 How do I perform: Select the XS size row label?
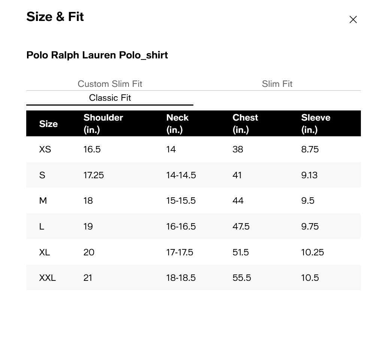pyautogui.click(x=45, y=149)
